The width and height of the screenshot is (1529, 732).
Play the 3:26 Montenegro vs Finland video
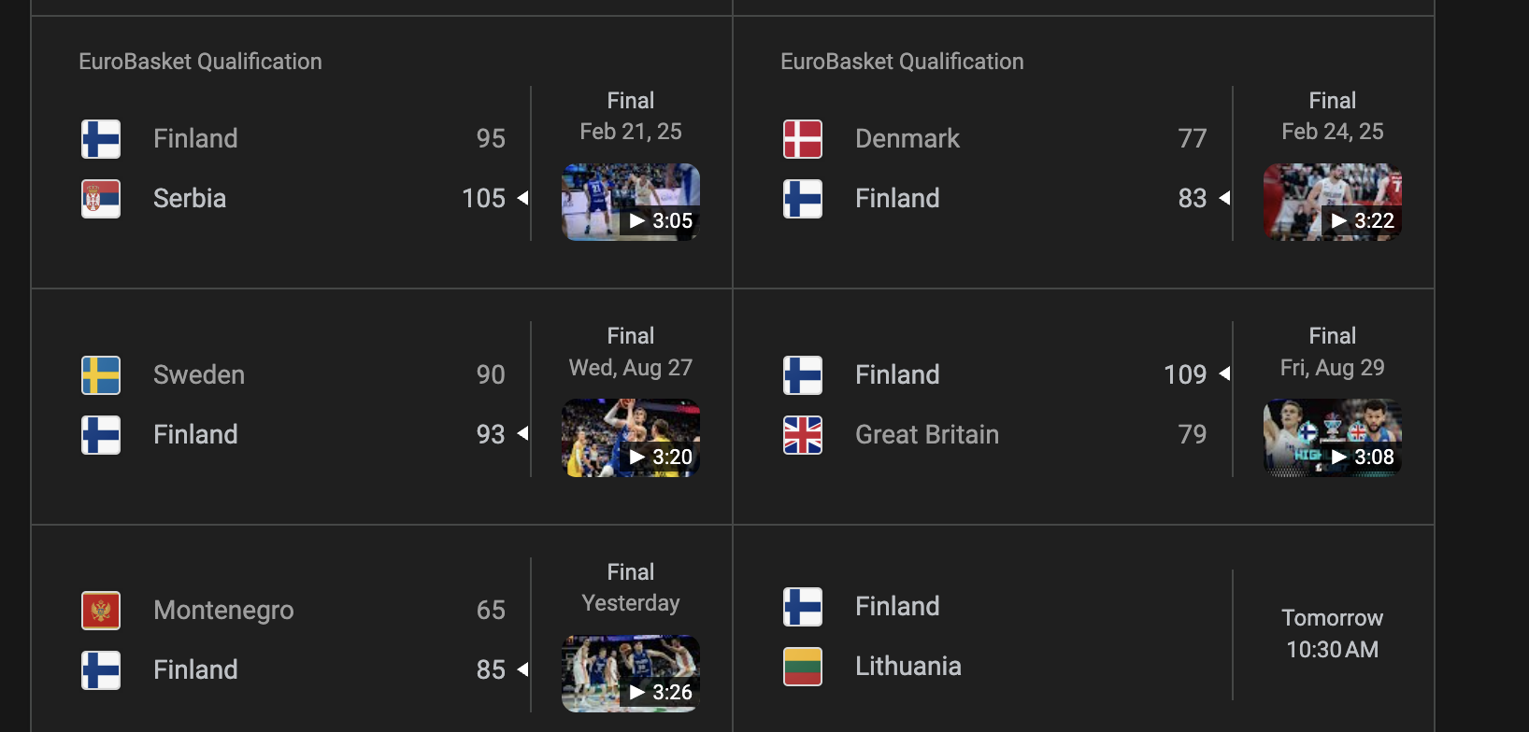(631, 674)
